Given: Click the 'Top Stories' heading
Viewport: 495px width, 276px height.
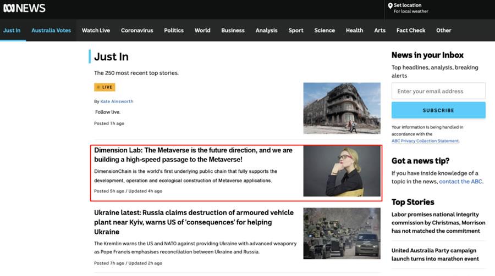Looking at the screenshot, I should (x=413, y=202).
